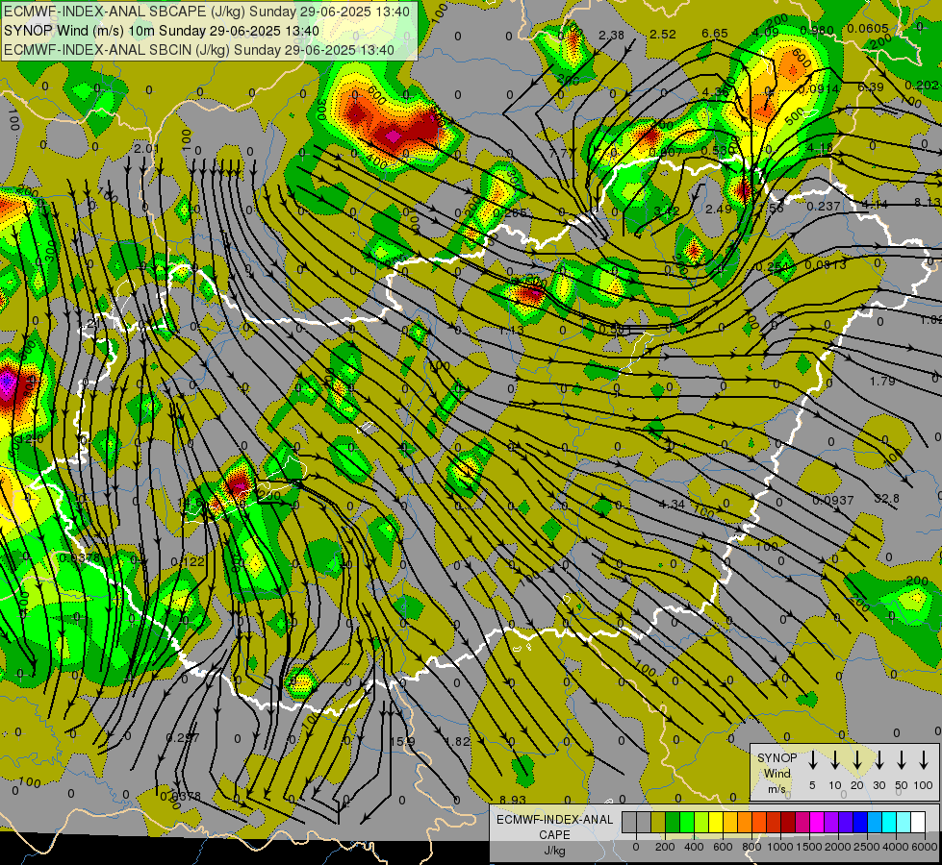Click the 2.01 value on the map

(x=146, y=148)
